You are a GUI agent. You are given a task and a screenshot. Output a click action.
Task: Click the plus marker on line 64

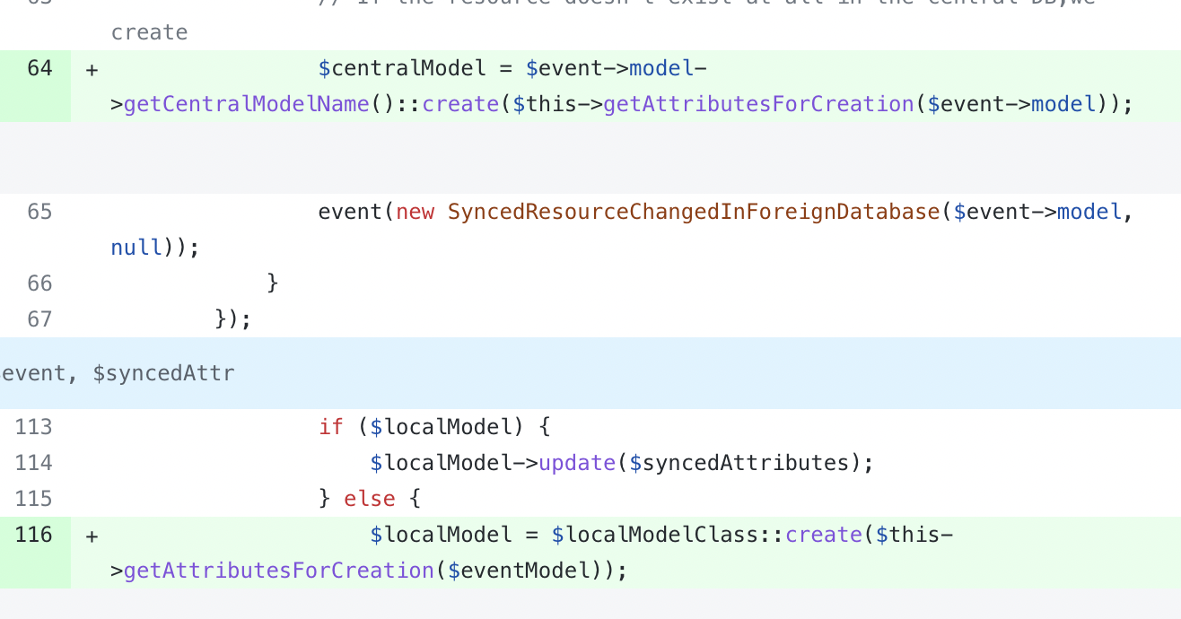[92, 69]
